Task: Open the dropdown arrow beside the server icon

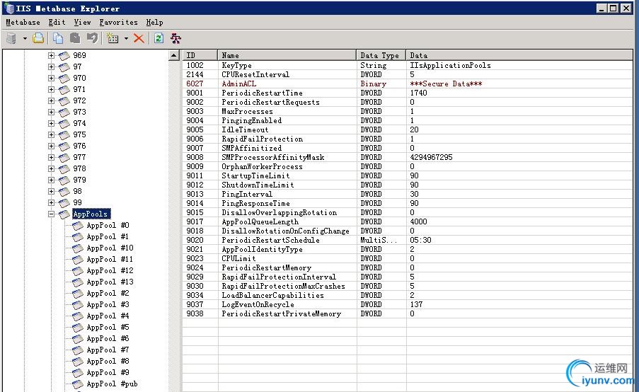Action: (25, 39)
